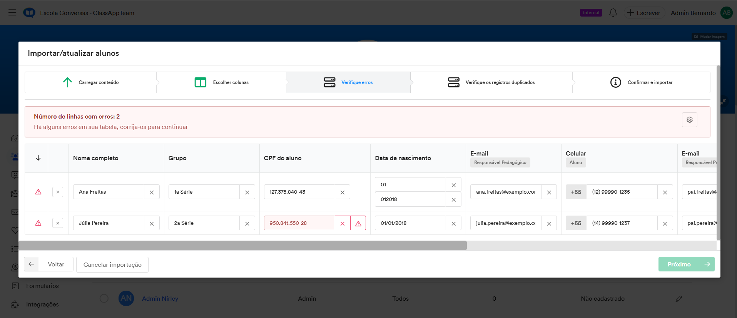
Task: Clear the invalid CPF 950.84t.550-28 field
Action: [x=342, y=223]
